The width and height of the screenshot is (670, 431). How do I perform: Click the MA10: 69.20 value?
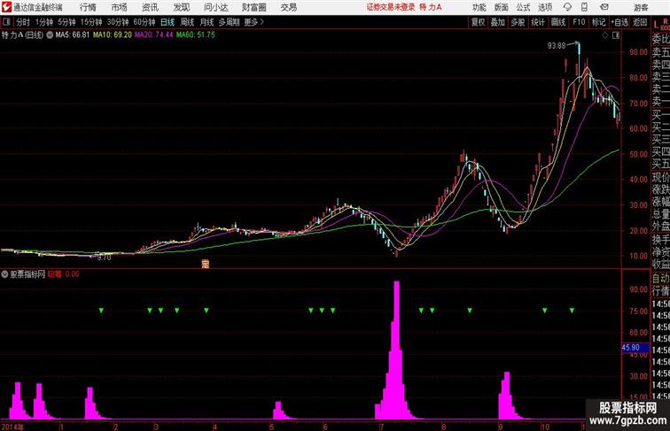[x=113, y=35]
